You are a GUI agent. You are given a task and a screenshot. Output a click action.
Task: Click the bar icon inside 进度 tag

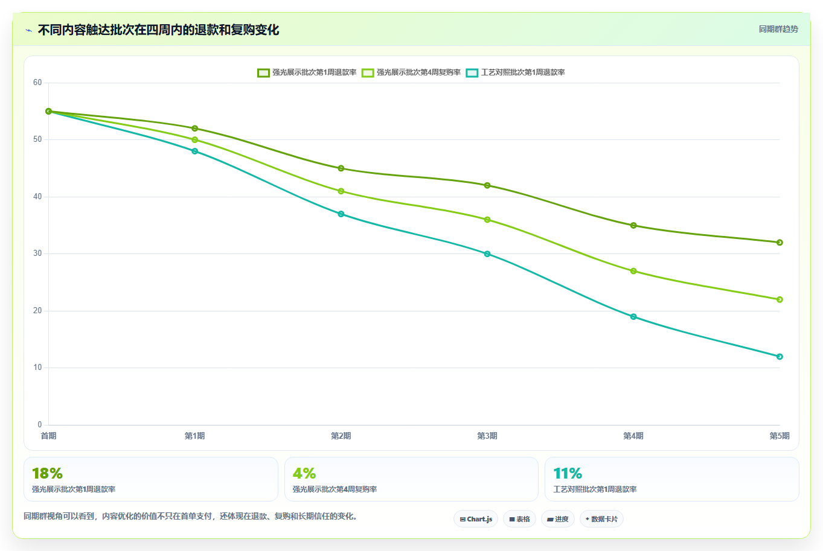point(550,519)
